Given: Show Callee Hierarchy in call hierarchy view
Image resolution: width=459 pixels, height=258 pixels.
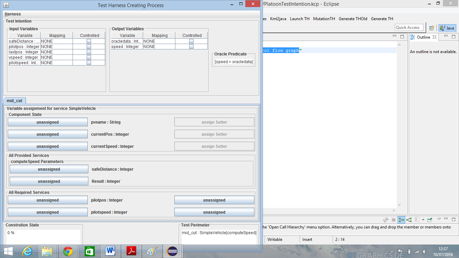Looking at the screenshot, I should click(x=409, y=220).
